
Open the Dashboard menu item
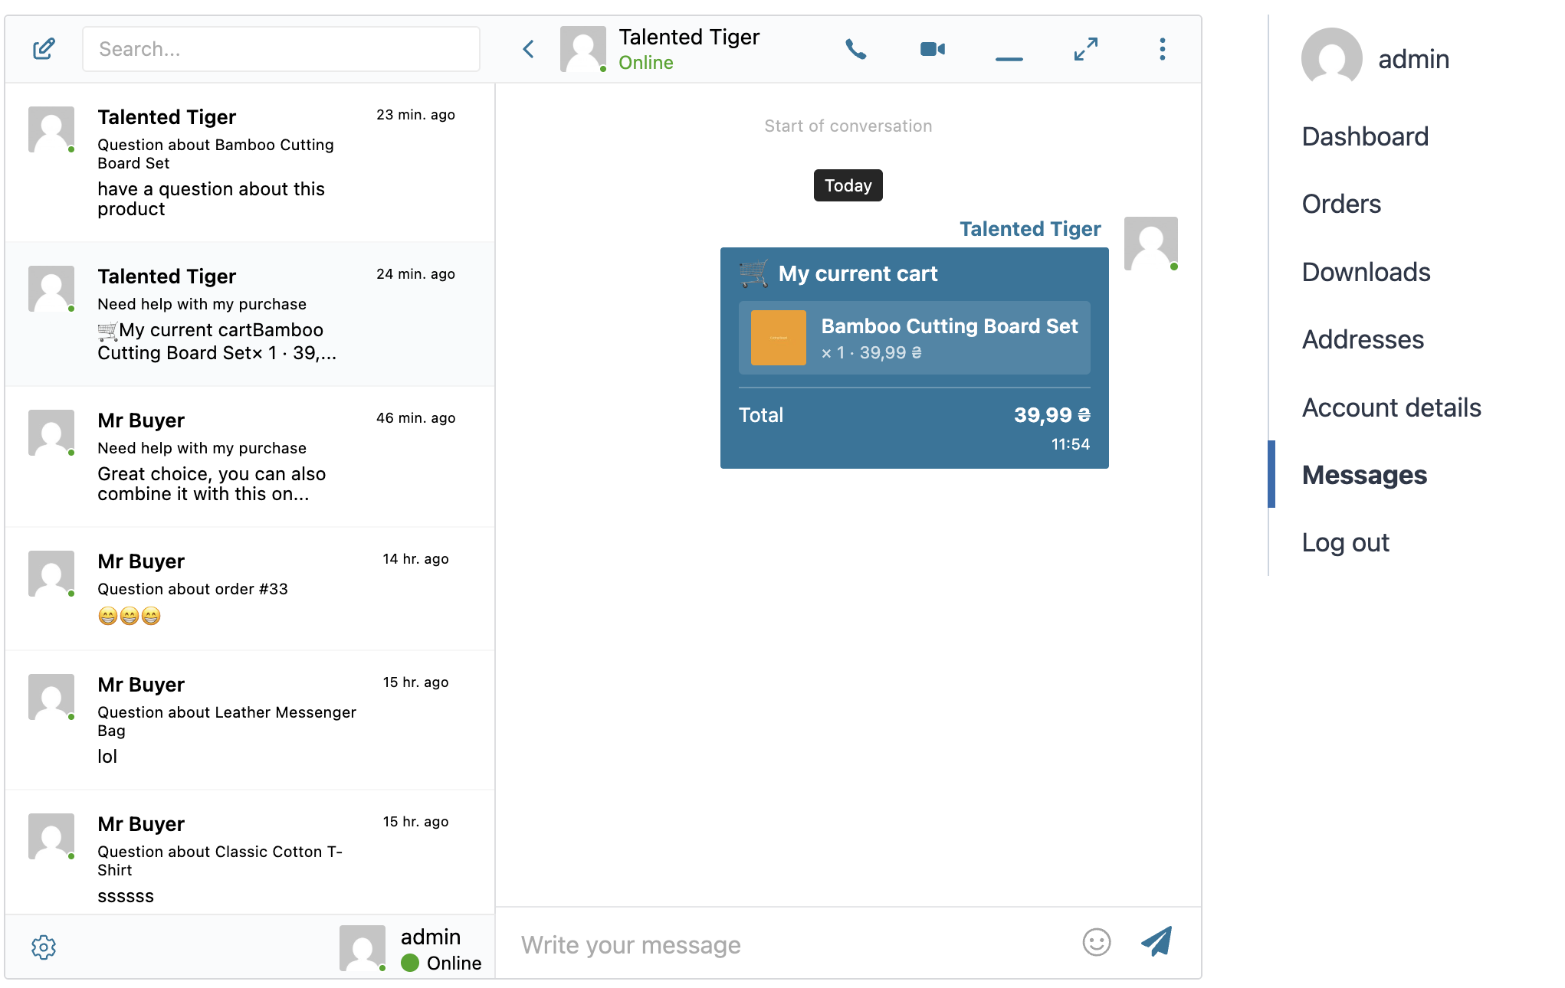click(1365, 136)
